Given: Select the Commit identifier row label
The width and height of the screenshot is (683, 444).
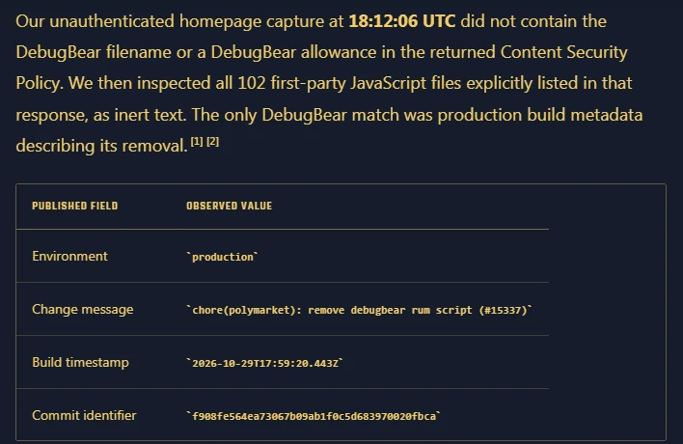Looking at the screenshot, I should click(84, 415).
